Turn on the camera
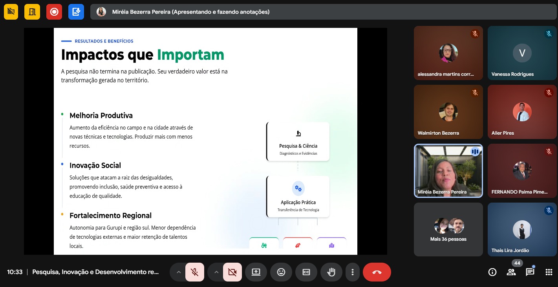This screenshot has width=558, height=287. [232, 272]
